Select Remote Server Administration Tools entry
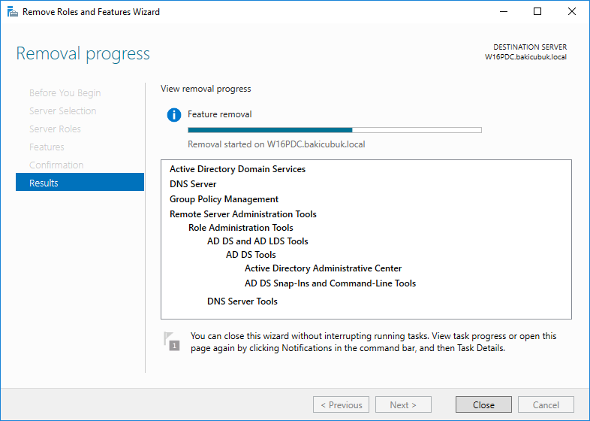Image resolution: width=590 pixels, height=421 pixels. [243, 214]
